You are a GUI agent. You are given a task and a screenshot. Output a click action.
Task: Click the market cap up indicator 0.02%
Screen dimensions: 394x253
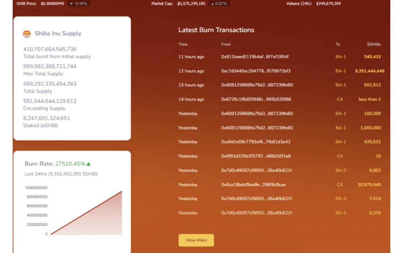219,3
